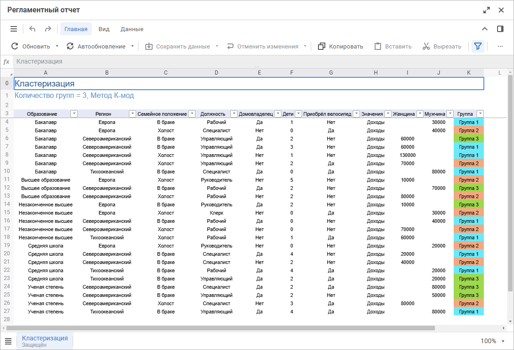Click the Вырезать scissors icon
Screen dimensions: 514x350
pos(426,46)
